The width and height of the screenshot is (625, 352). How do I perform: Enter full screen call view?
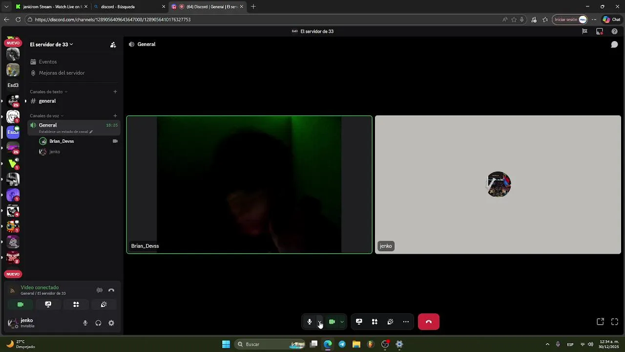[x=615, y=322]
